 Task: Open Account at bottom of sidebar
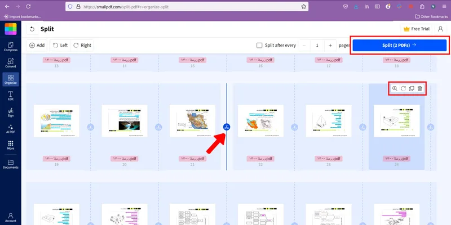pos(11,218)
